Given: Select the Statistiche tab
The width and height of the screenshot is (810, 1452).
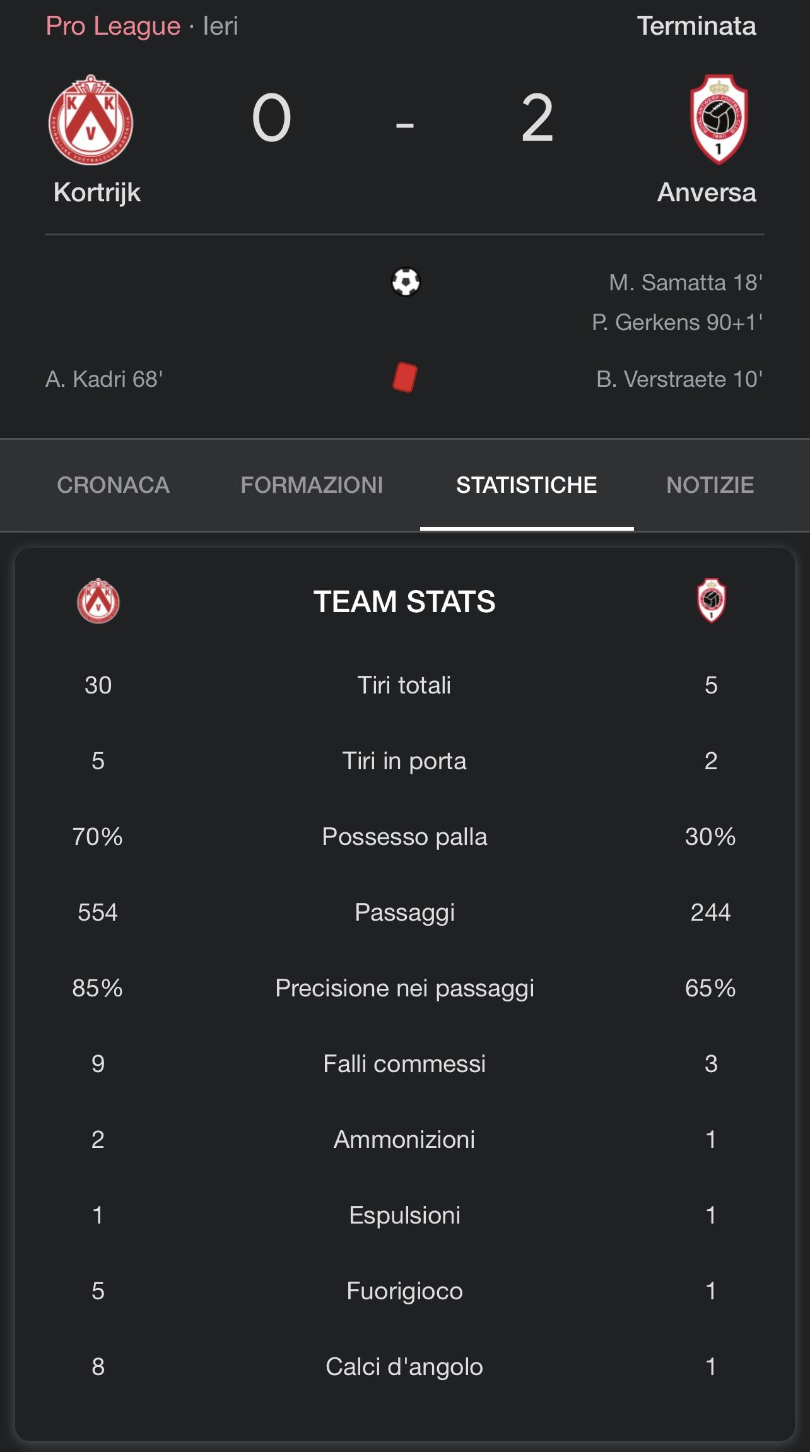Looking at the screenshot, I should click(x=527, y=485).
